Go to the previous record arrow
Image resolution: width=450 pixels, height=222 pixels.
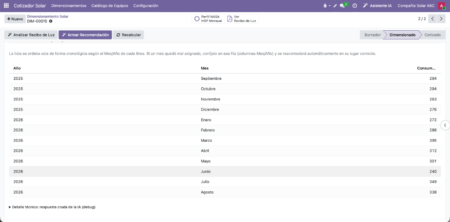[433, 19]
